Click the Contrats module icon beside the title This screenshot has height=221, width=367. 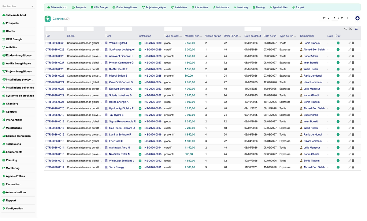click(x=48, y=19)
